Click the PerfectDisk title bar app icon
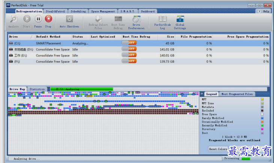The height and width of the screenshot is (163, 274). [8, 5]
